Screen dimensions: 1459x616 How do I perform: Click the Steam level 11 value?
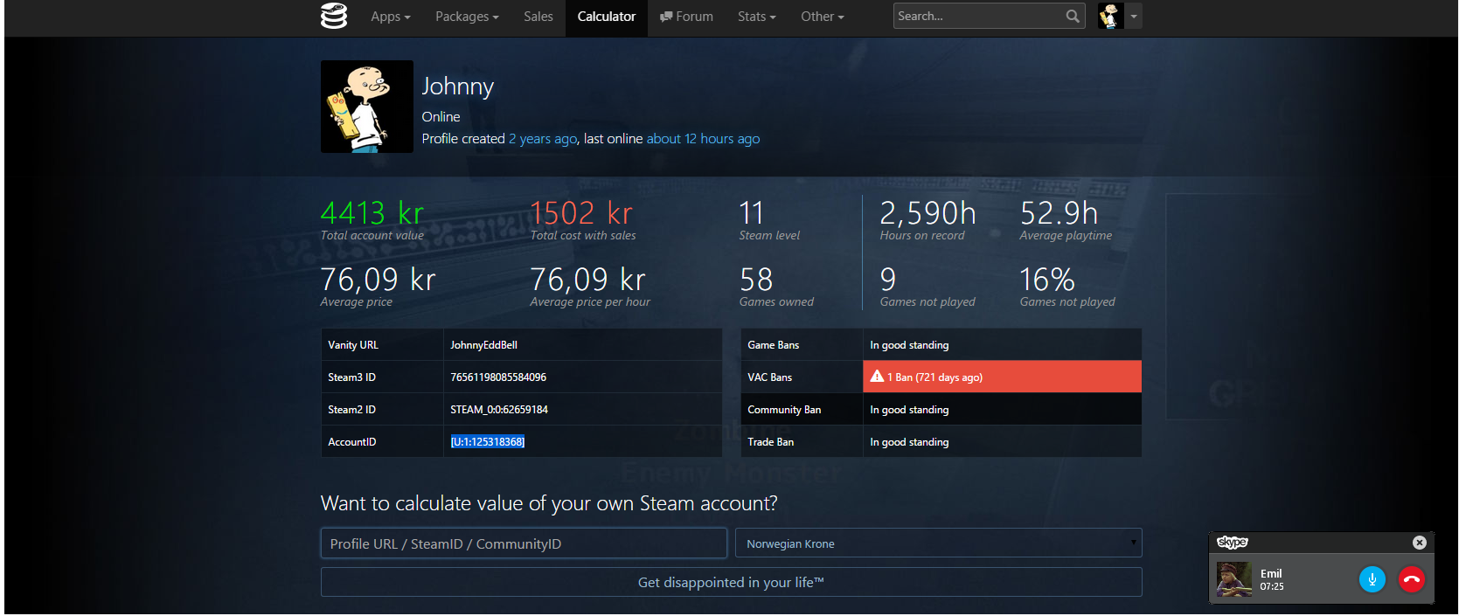coord(752,212)
